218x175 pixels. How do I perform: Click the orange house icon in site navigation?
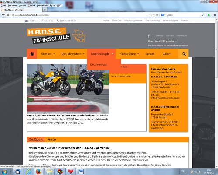(32, 54)
